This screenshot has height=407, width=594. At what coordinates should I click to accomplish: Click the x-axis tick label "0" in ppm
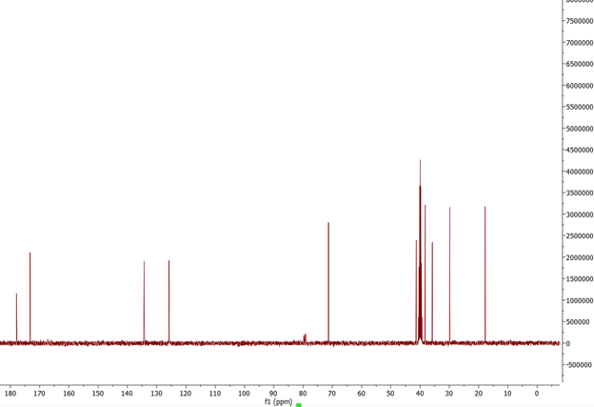point(537,394)
